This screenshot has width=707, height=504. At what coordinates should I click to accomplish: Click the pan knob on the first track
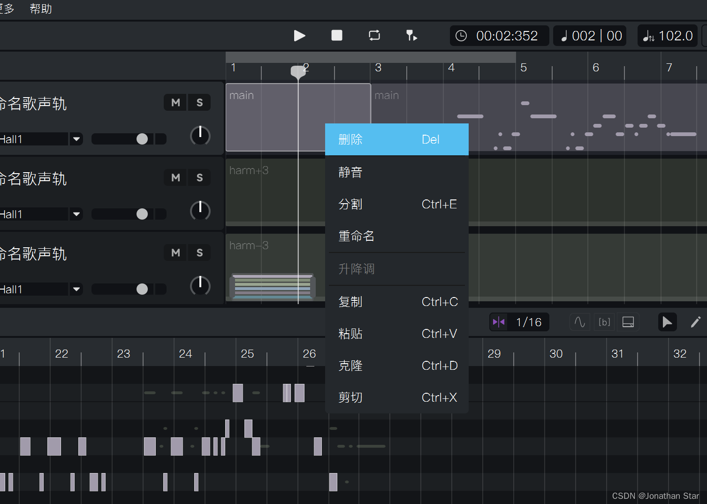tap(200, 136)
